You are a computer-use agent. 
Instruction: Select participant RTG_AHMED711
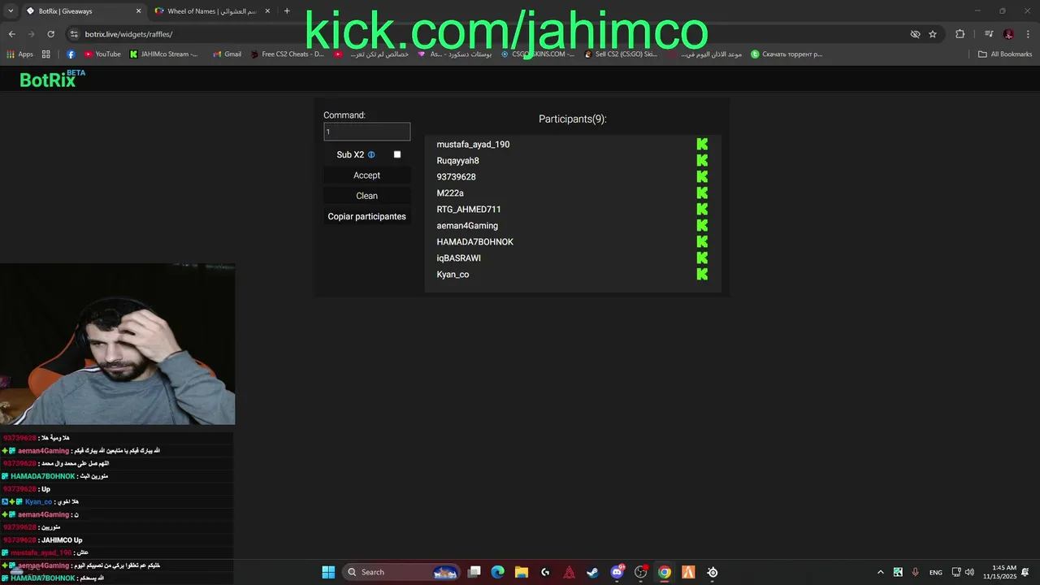[469, 210]
